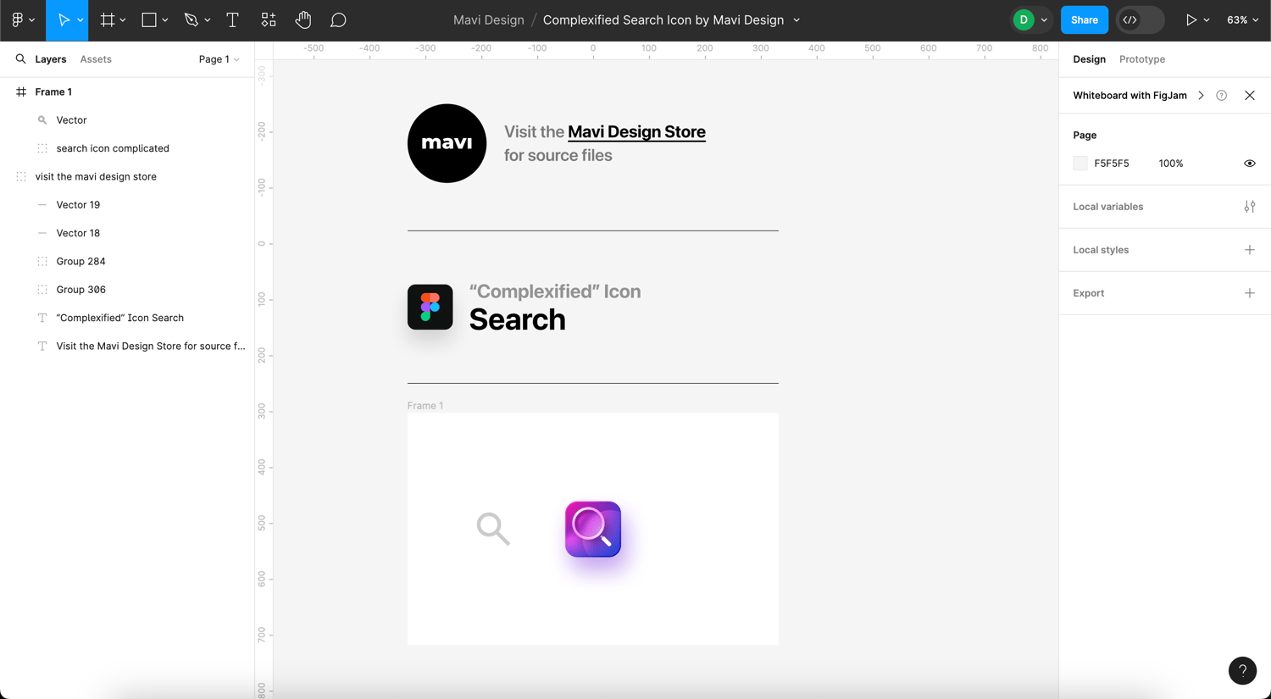This screenshot has height=699, width=1271.
Task: Switch to the Prototype tab
Action: 1142,59
